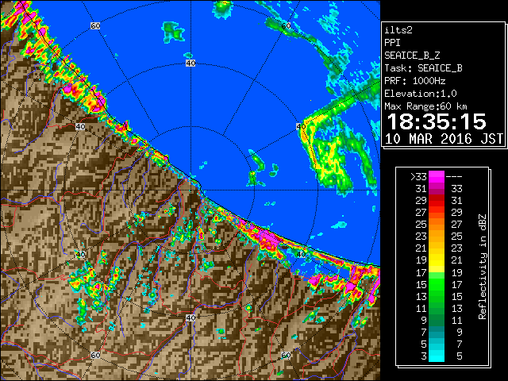
Task: Select the date "10 MAR 2016 JST"
Action: [x=444, y=139]
